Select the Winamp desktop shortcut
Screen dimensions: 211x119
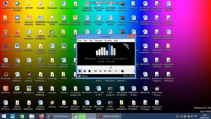point(52,104)
